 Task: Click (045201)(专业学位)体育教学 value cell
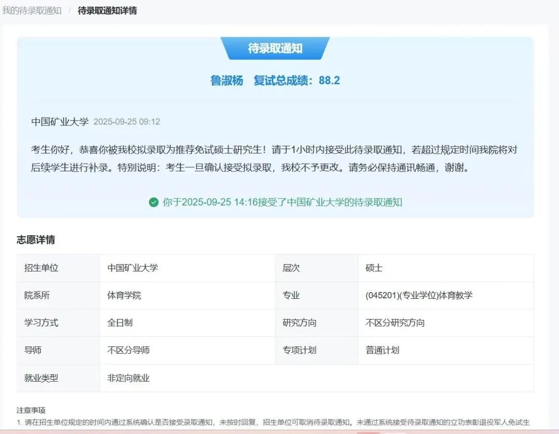[x=446, y=295]
